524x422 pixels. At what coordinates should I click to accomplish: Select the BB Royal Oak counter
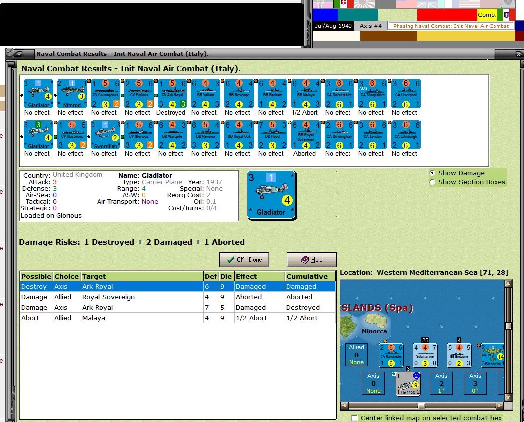coord(239,135)
